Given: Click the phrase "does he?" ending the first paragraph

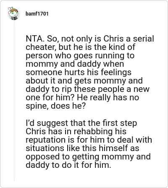Looking at the screenshot, I should coord(68,106).
